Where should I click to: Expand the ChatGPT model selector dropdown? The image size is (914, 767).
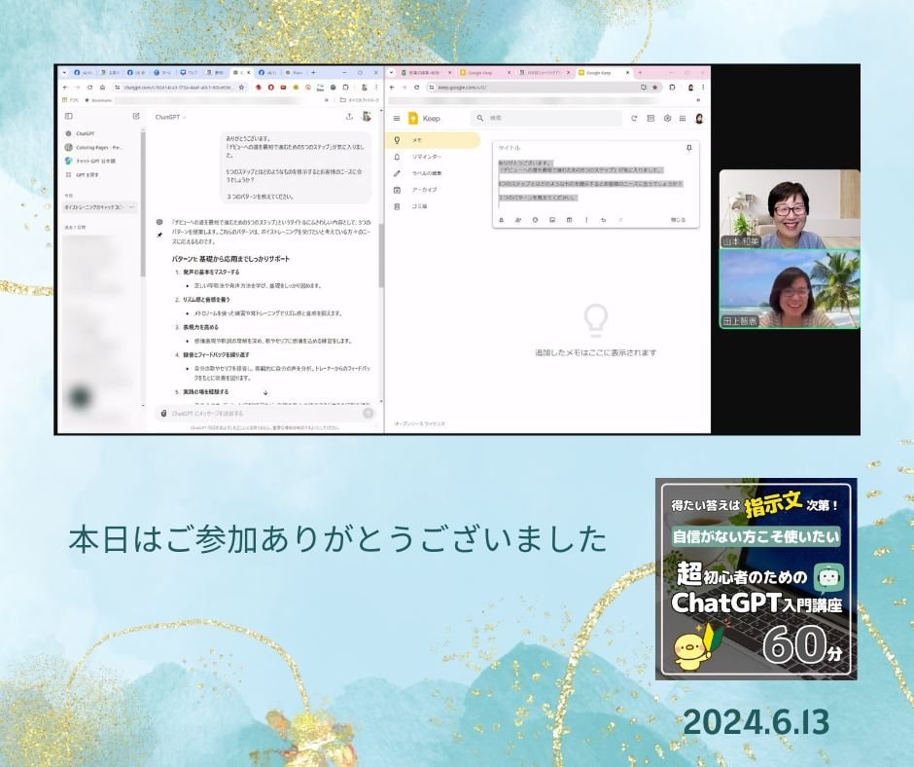tap(171, 117)
